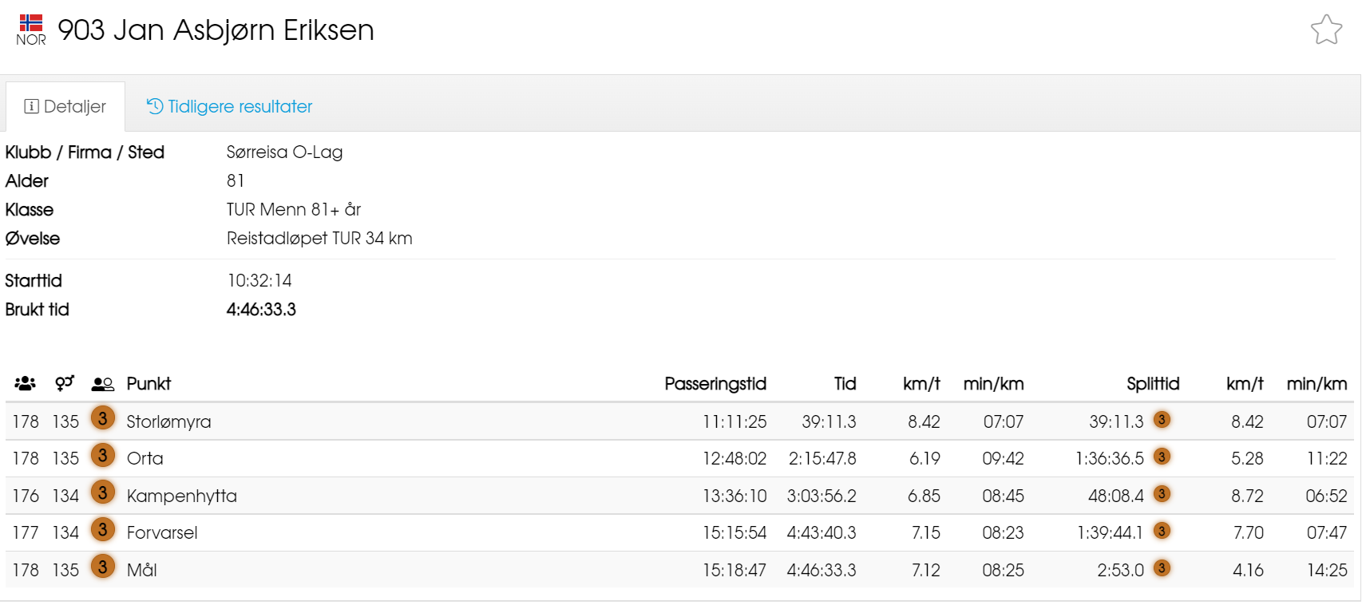This screenshot has width=1370, height=613.
Task: Click the class rank people icon header
Action: pyautogui.click(x=102, y=384)
